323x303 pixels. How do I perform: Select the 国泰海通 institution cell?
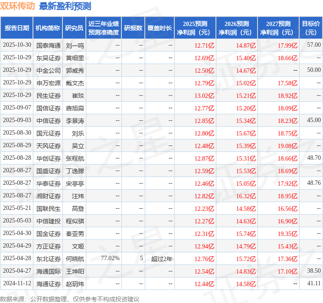pos(49,45)
